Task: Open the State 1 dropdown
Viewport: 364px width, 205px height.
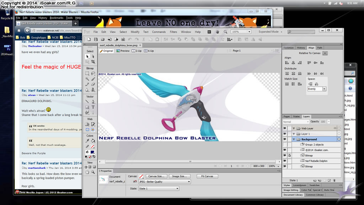Action: (x=159, y=189)
